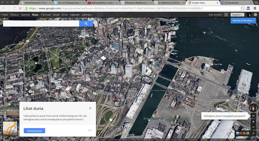259x141 pixels.
Task: Close the Lihat dunia tour card
Action: [90, 108]
